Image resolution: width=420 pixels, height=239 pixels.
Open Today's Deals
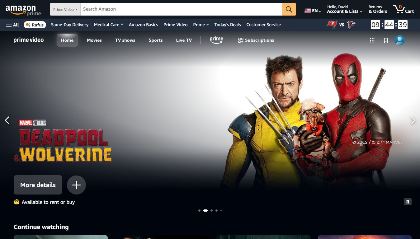pos(228,25)
